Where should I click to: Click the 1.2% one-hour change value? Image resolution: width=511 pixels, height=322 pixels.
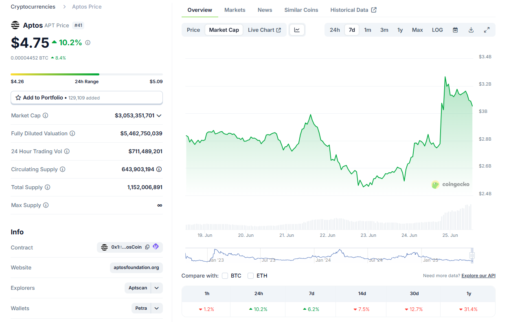click(x=206, y=309)
